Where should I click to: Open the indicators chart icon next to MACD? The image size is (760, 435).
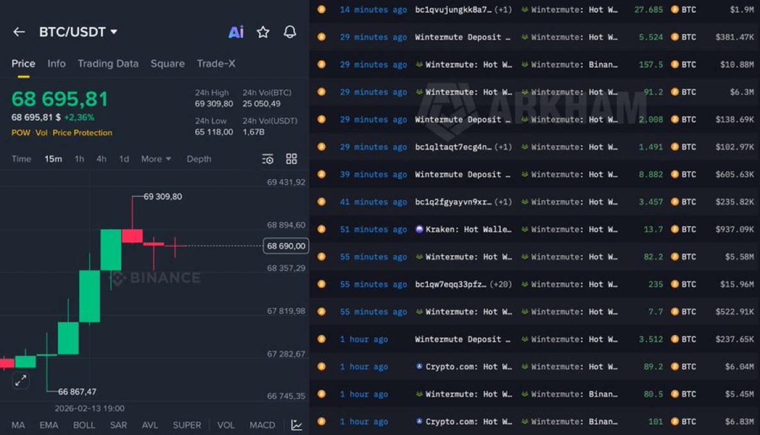pos(297,425)
